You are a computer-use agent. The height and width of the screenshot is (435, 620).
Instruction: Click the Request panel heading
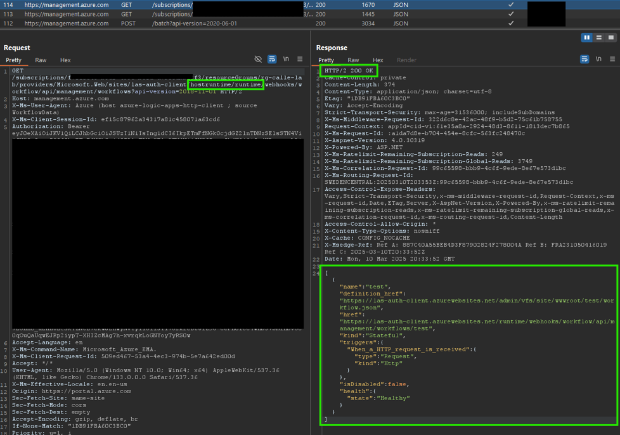[17, 48]
